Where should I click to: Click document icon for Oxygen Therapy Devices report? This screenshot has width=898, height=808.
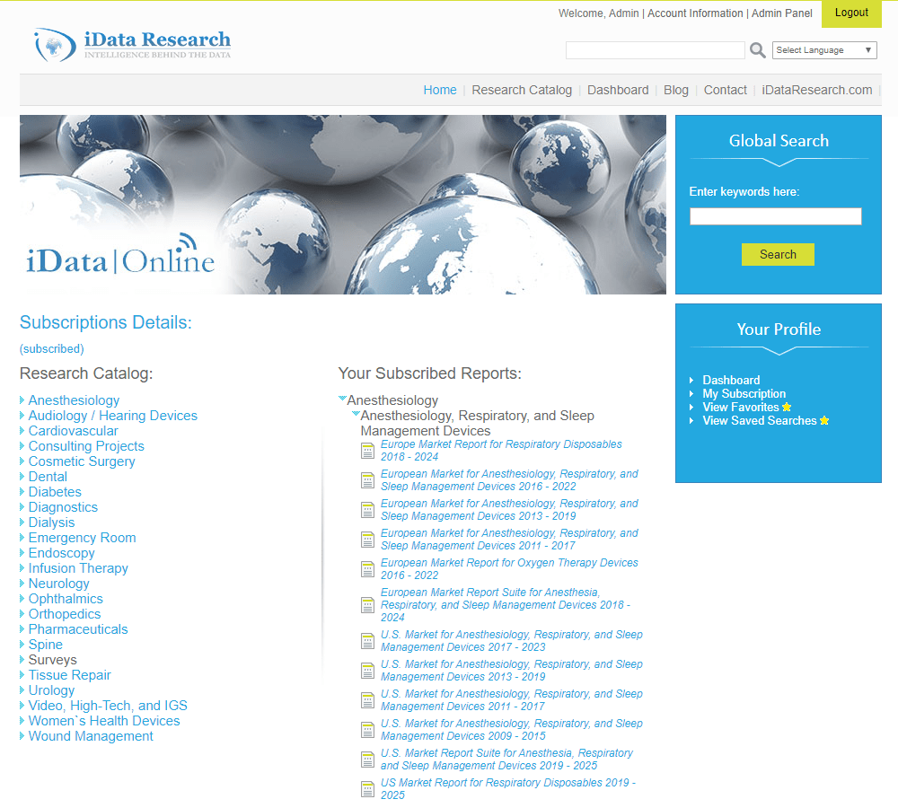pyautogui.click(x=367, y=569)
